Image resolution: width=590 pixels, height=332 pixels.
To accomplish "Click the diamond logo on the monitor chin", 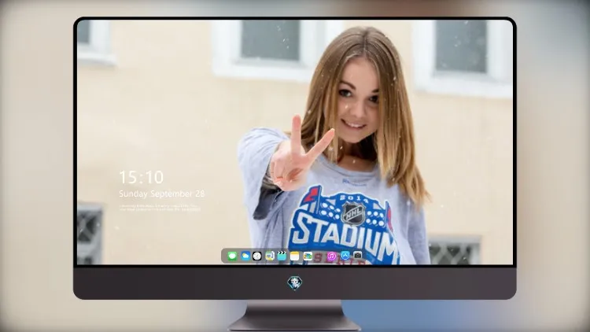I will [x=295, y=283].
